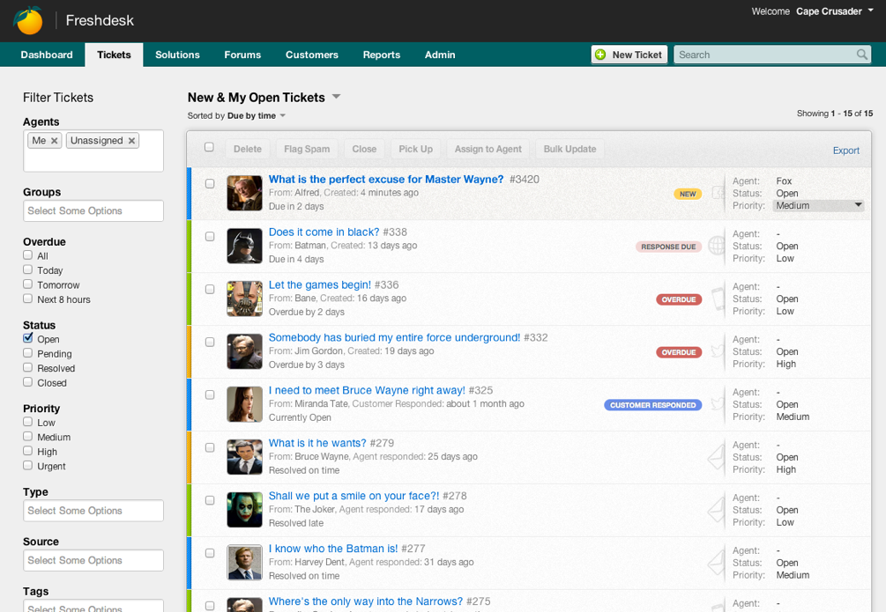Click the search magnifier icon
This screenshot has width=886, height=612.
861,55
